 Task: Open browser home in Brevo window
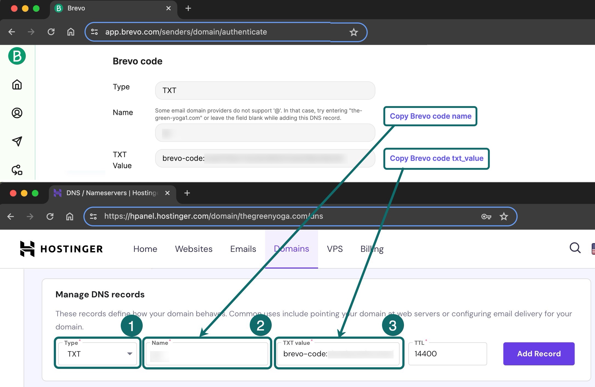71,32
